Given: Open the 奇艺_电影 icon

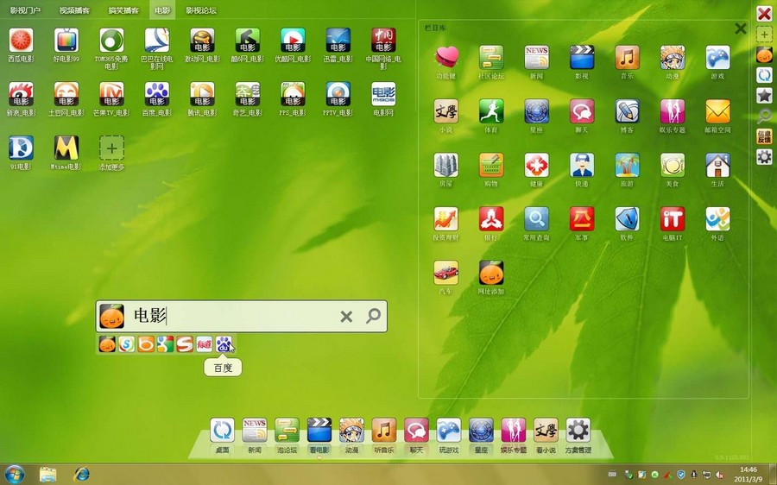Looking at the screenshot, I should point(247,94).
